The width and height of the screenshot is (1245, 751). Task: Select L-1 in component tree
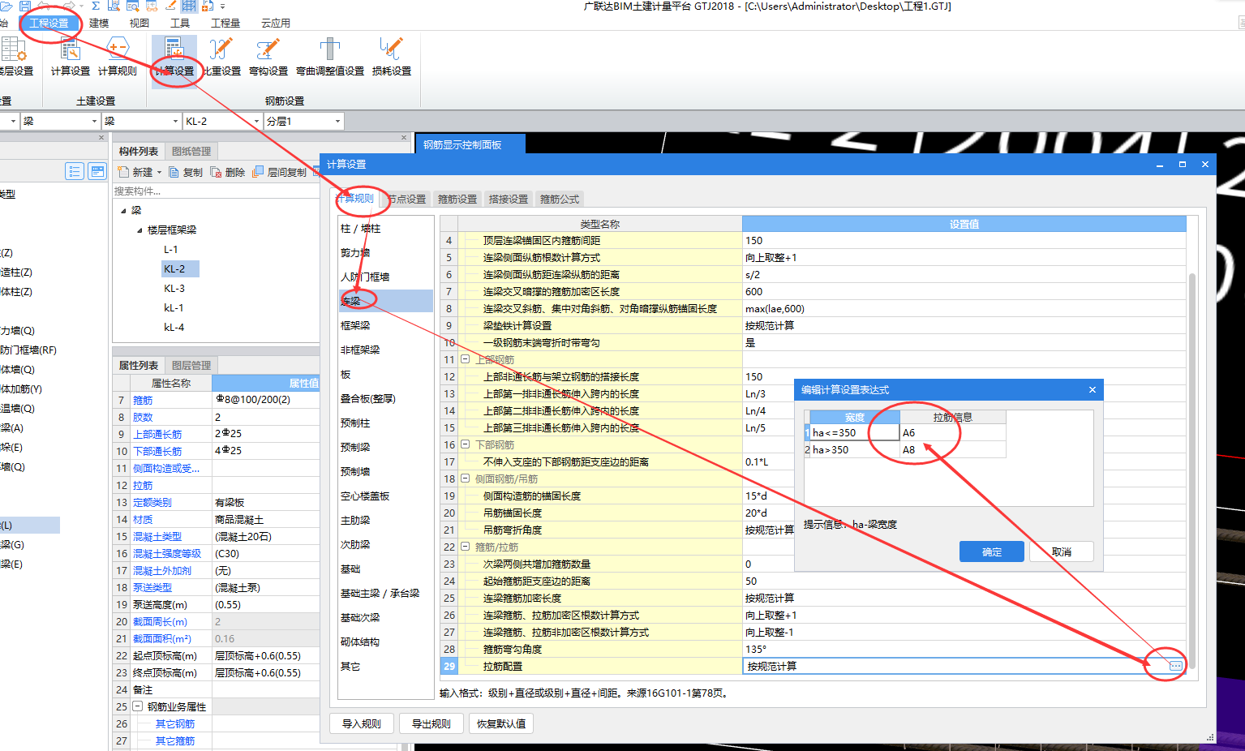[x=170, y=249]
